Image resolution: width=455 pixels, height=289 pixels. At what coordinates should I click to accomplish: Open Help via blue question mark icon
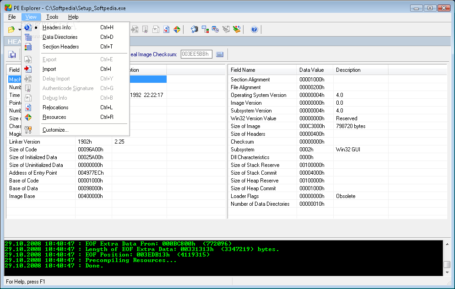point(254,29)
